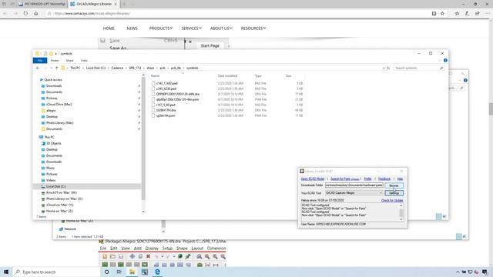
Task: Open the PRODUCTS dropdown on the website
Action: click(161, 28)
